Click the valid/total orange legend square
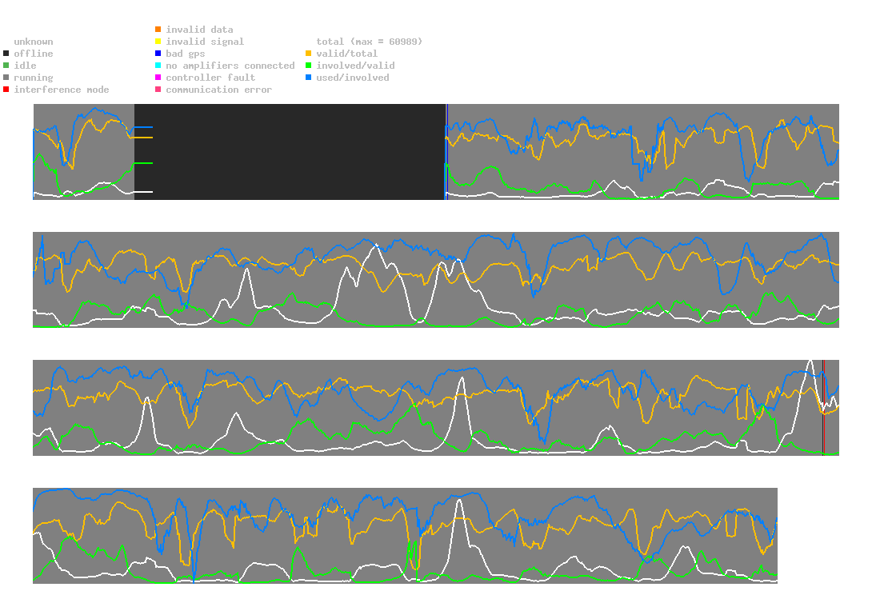 308,54
